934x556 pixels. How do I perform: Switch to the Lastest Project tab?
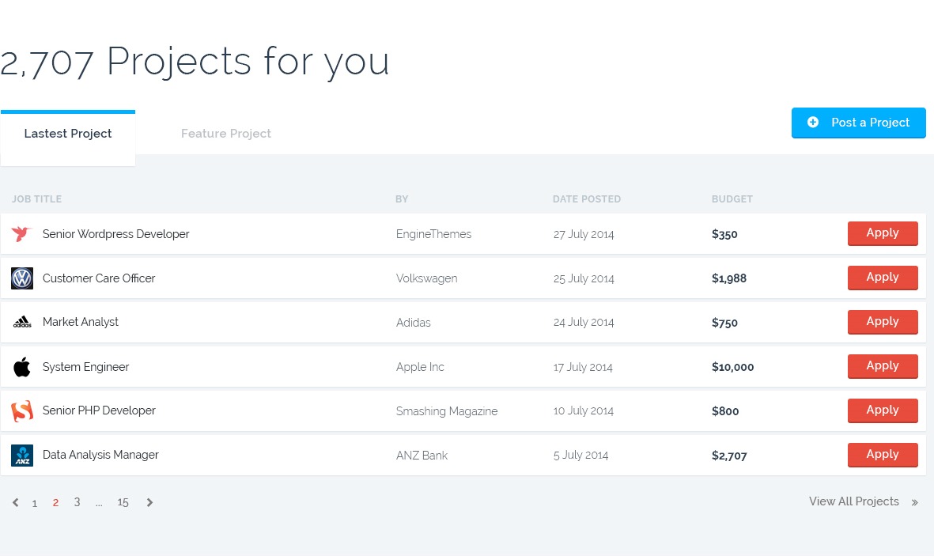[x=68, y=137]
